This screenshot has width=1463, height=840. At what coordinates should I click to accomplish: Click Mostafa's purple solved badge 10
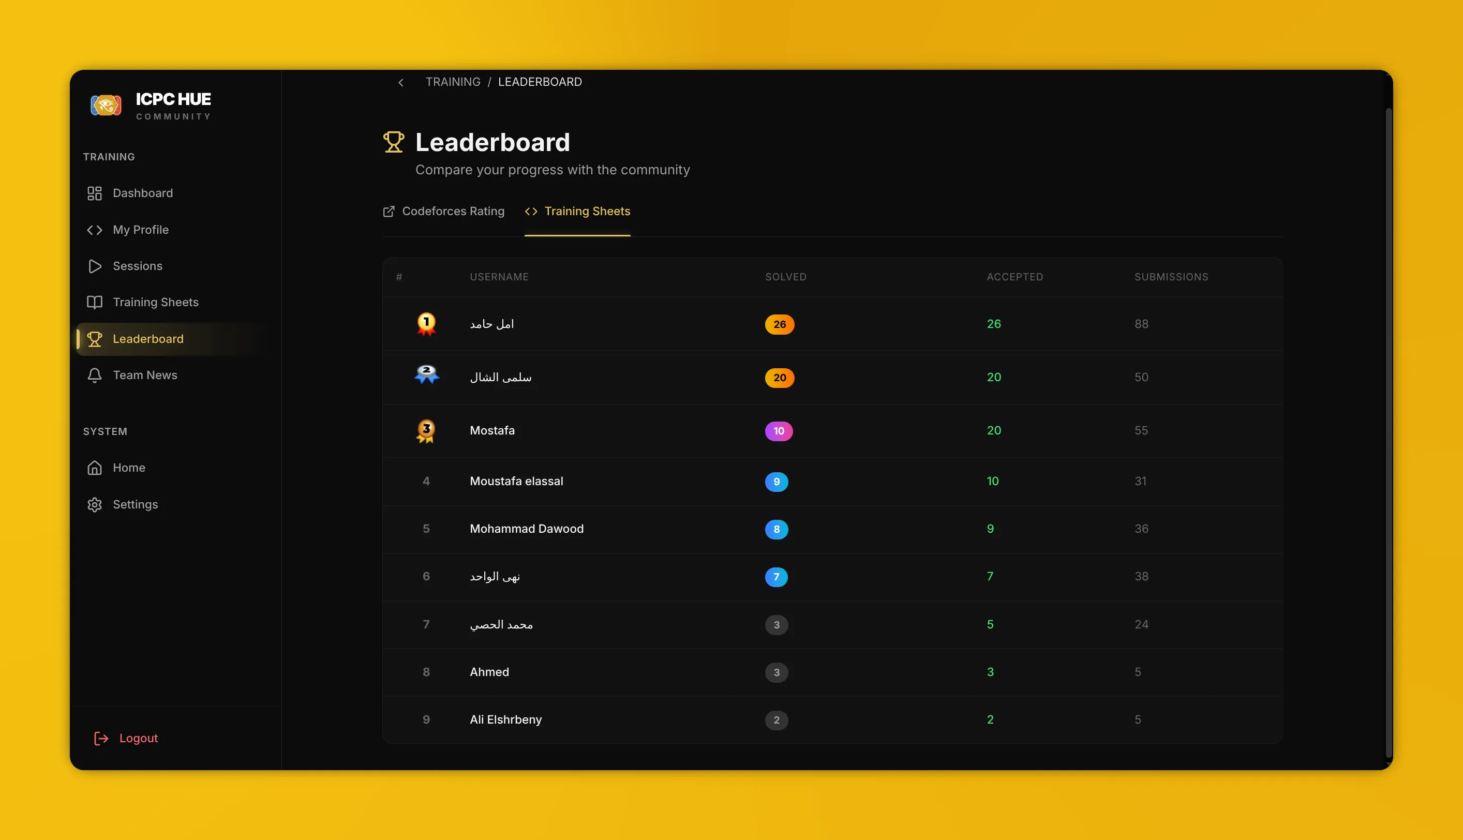[x=779, y=431]
